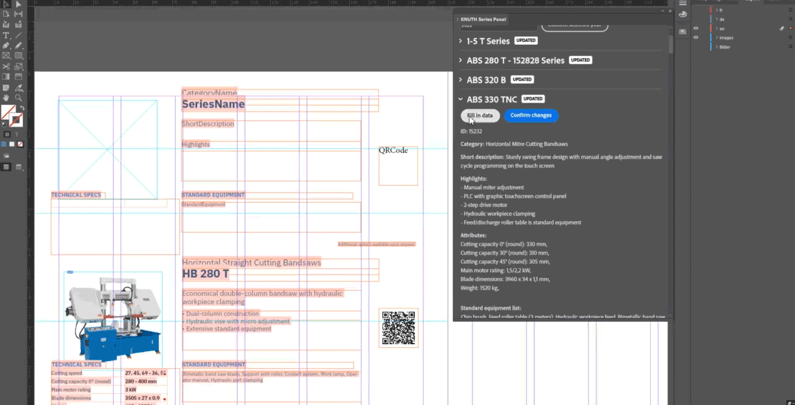Image resolution: width=795 pixels, height=405 pixels.
Task: Select the Page tool
Action: (6, 13)
